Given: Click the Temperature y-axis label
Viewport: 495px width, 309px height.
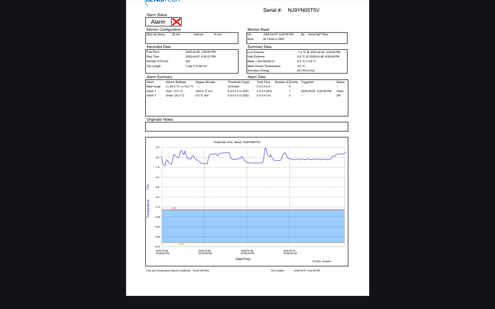Looking at the screenshot, I should (148, 209).
